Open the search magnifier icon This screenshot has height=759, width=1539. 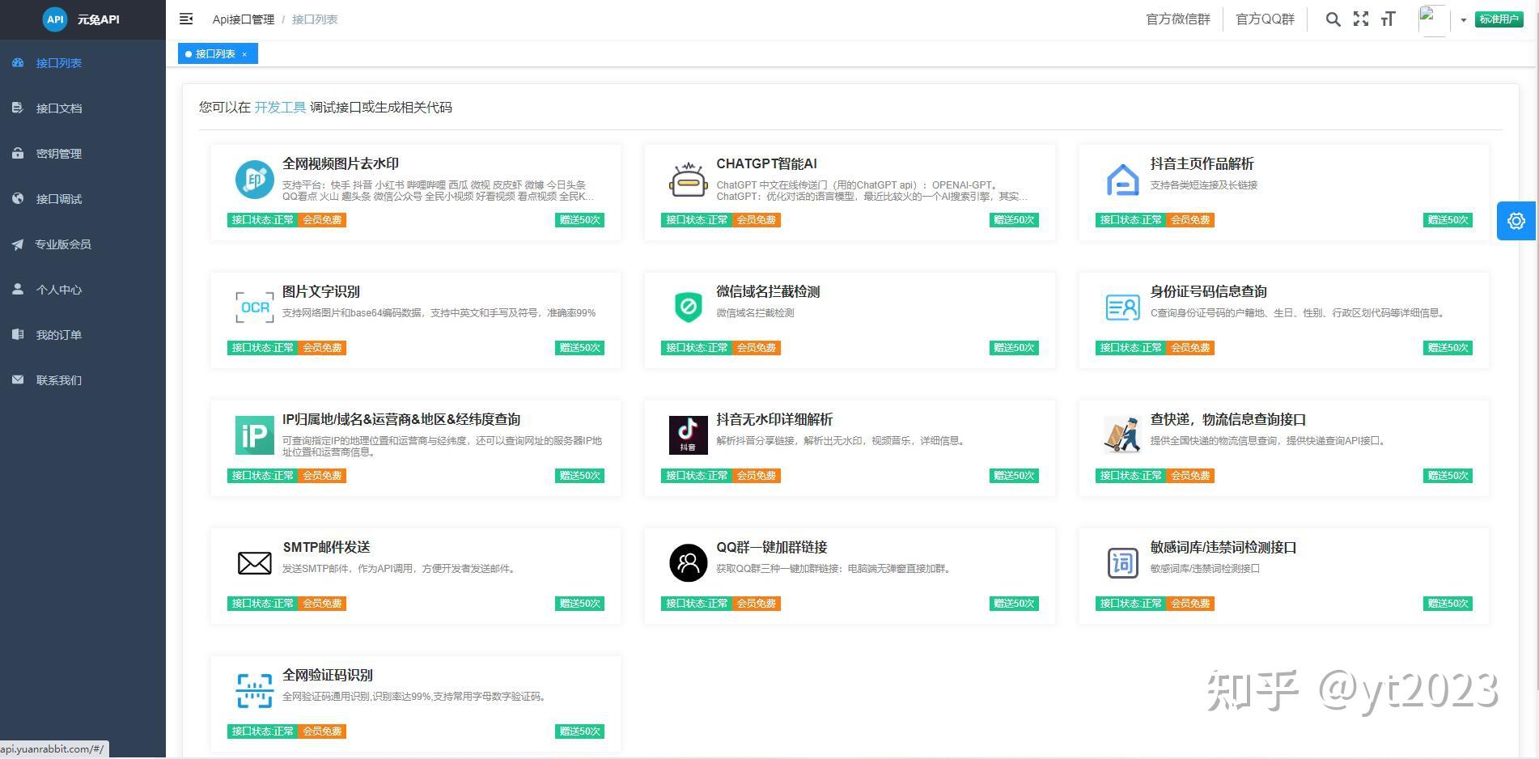tap(1333, 19)
